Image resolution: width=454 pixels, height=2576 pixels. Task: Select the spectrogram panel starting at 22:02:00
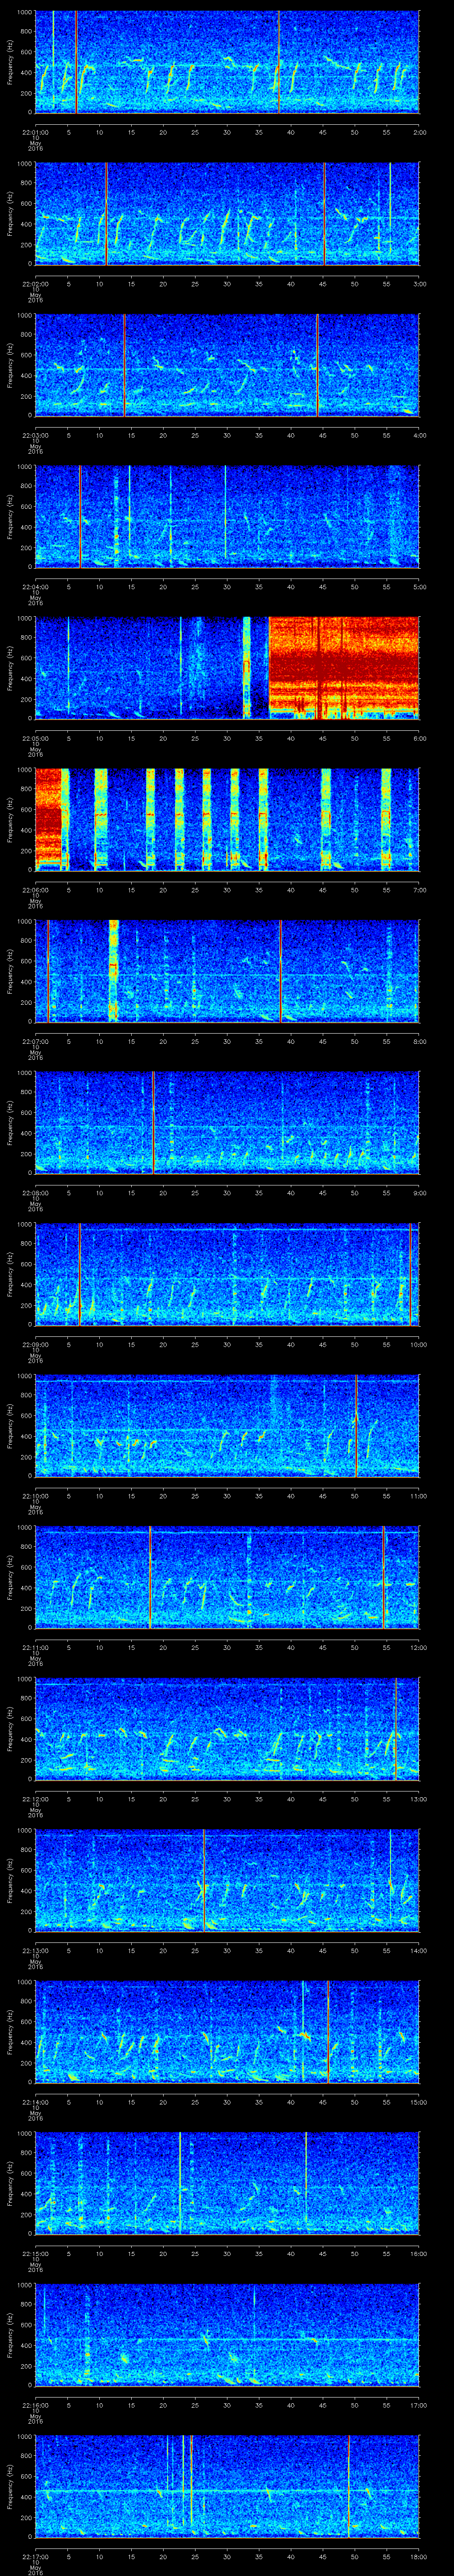pos(227,213)
